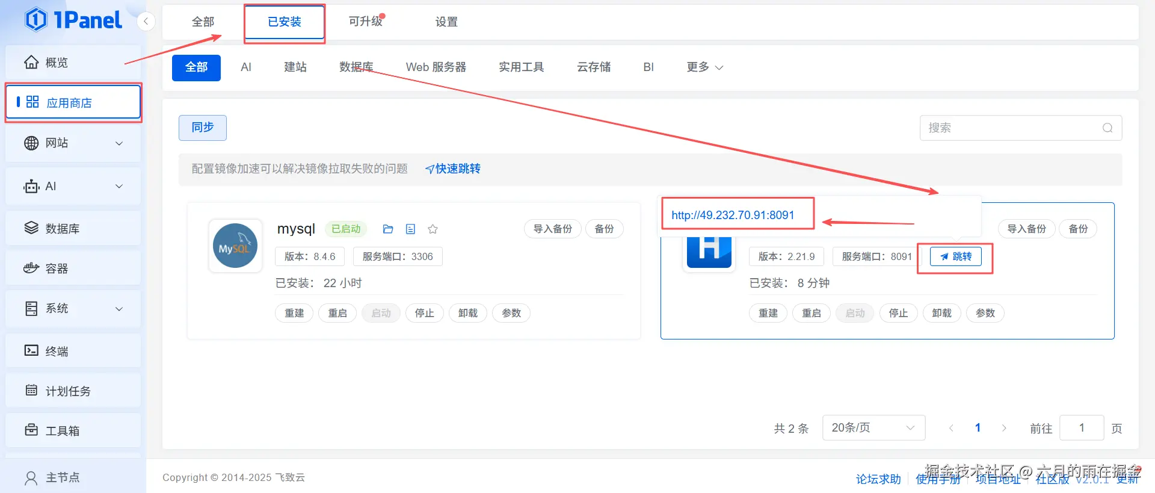The height and width of the screenshot is (493, 1155).
Task: Focus the 搜索 search field
Action: (1020, 128)
